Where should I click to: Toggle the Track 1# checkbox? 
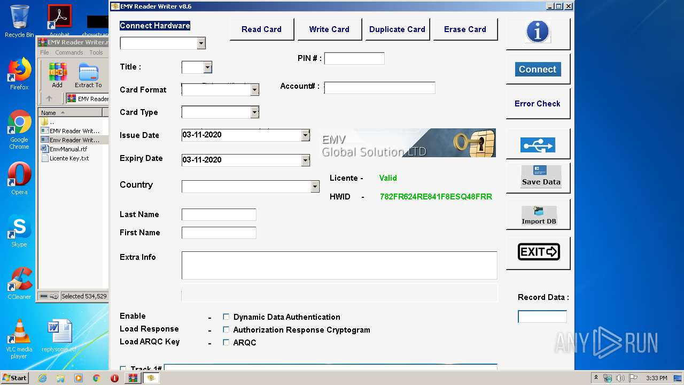123,369
